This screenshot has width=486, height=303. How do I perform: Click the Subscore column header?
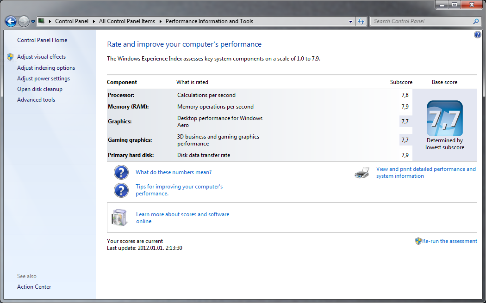[x=401, y=82]
